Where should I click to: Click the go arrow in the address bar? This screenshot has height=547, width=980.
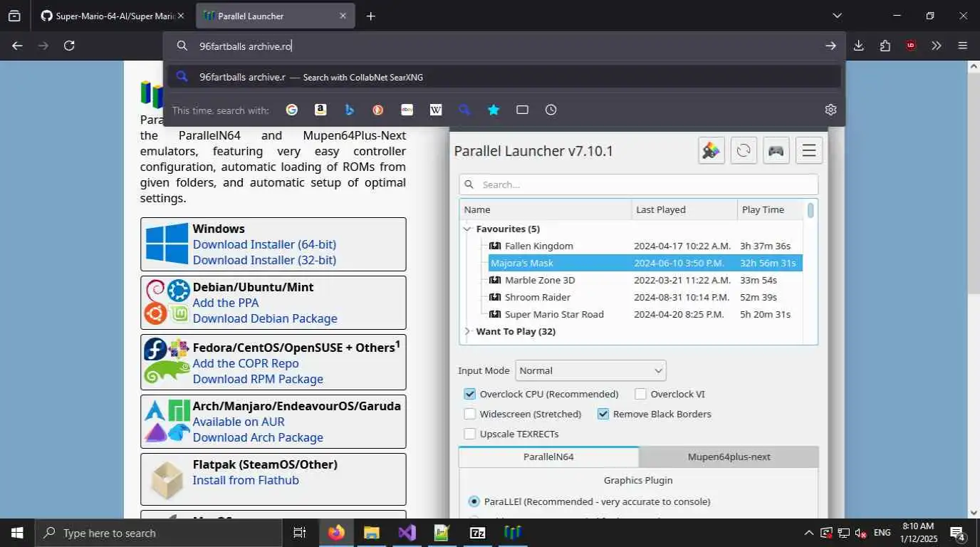click(x=830, y=46)
